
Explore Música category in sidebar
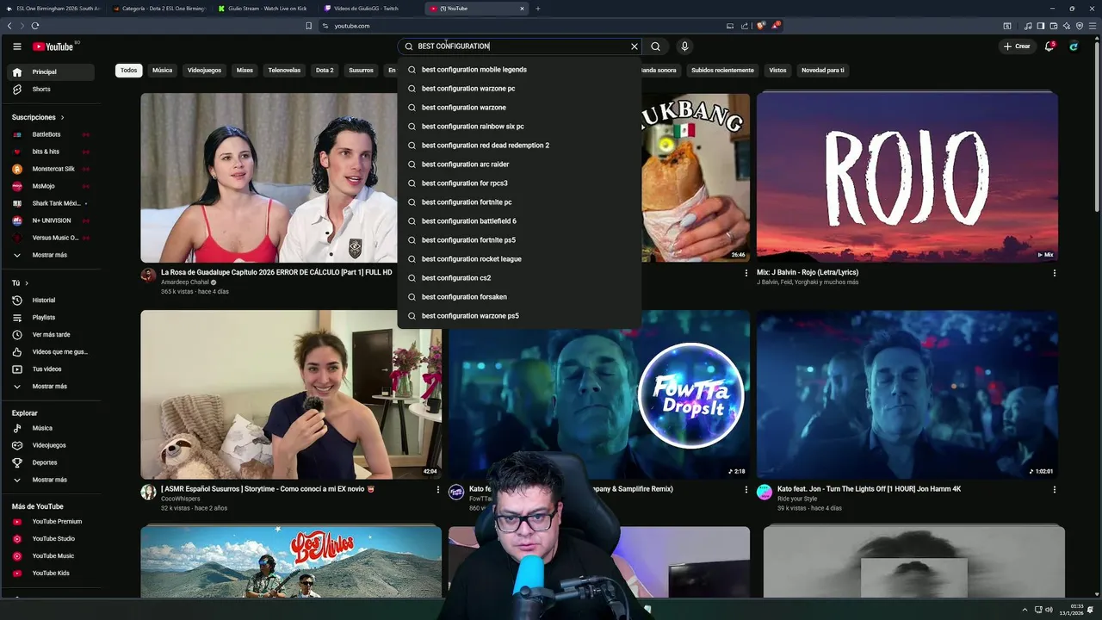click(52, 428)
